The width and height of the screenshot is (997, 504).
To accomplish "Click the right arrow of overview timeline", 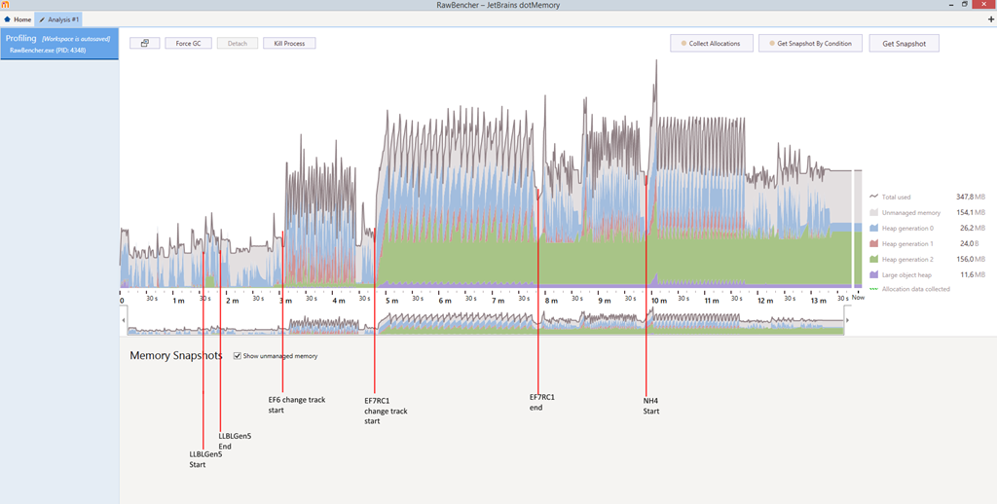I will pyautogui.click(x=848, y=320).
